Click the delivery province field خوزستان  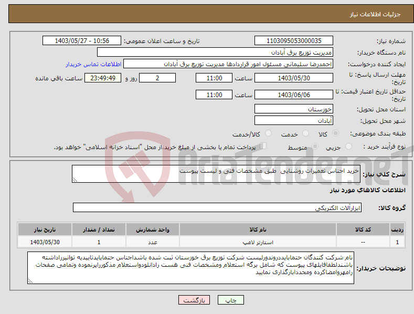(x=294, y=109)
